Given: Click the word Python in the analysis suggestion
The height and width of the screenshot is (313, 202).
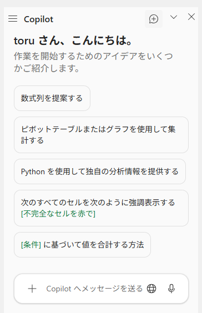Looking at the screenshot, I should [33, 172].
